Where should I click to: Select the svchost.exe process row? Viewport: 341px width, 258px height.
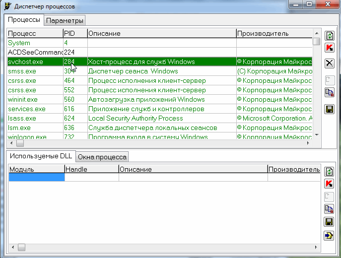tap(160, 62)
